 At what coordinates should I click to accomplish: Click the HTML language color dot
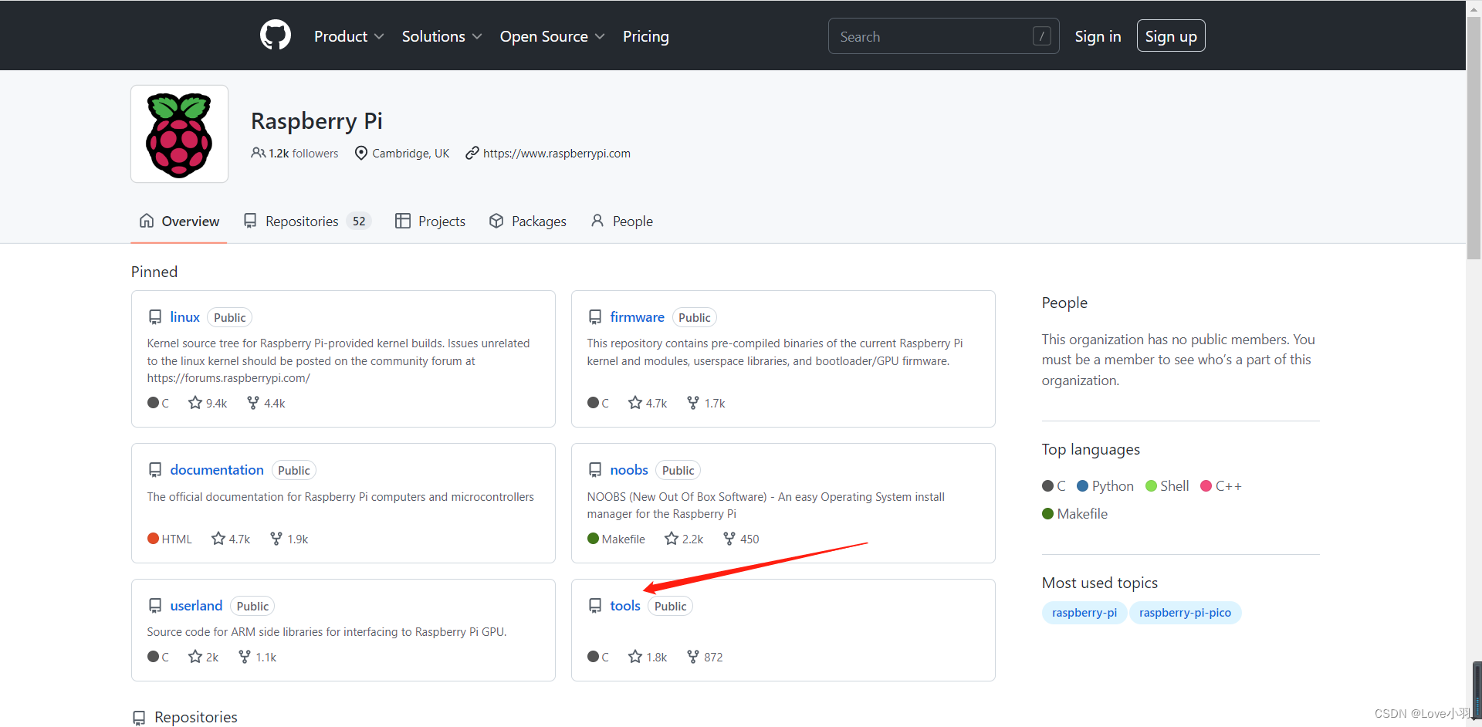click(x=153, y=539)
